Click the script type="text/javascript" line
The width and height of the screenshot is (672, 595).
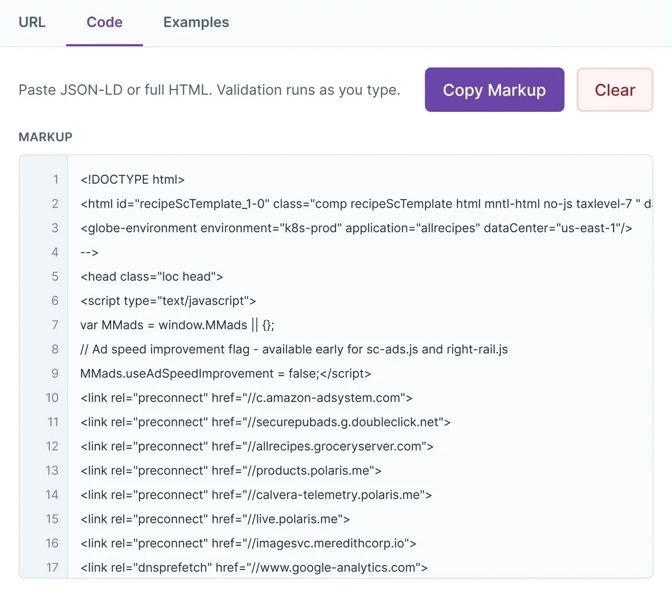pyautogui.click(x=168, y=301)
